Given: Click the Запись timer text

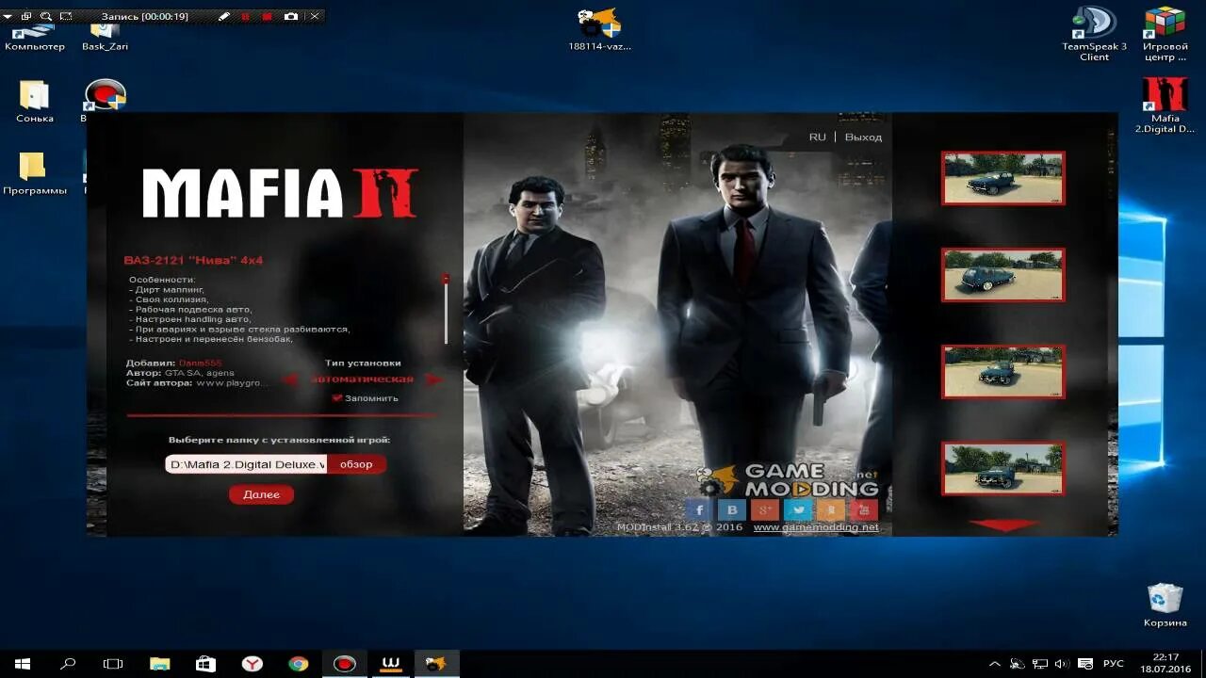Looking at the screenshot, I should click(144, 17).
